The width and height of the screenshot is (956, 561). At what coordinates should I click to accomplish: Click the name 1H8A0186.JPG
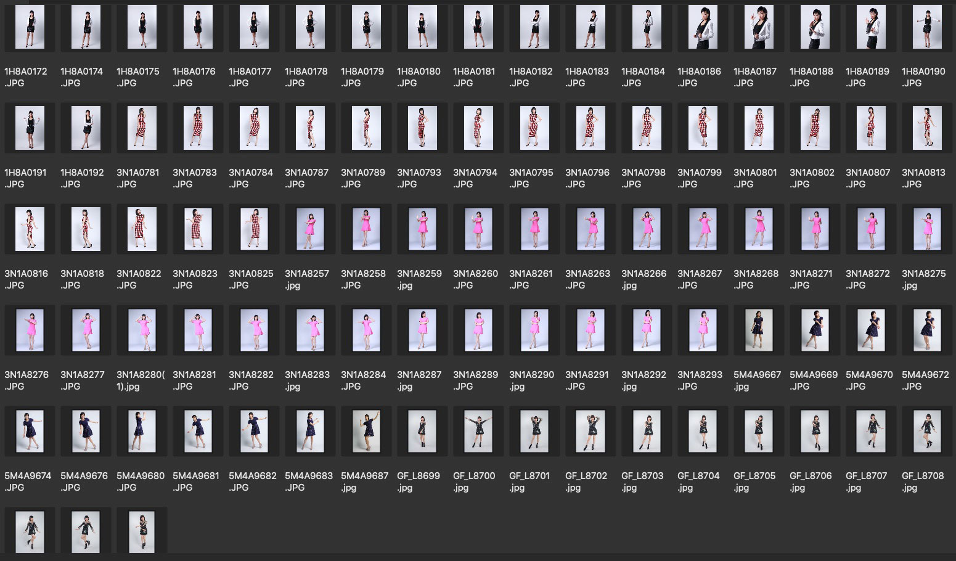(699, 77)
